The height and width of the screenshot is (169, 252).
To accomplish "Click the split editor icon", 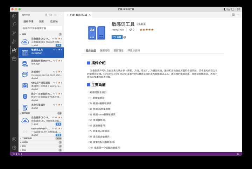I will click(x=233, y=15).
